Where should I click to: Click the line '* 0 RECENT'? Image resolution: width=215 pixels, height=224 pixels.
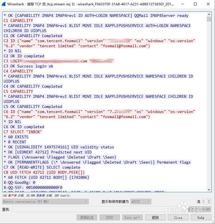(15, 142)
